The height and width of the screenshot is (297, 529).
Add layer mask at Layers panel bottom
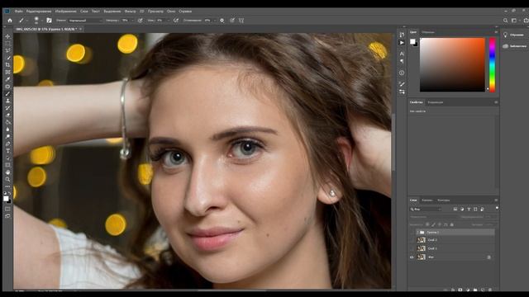point(460,290)
